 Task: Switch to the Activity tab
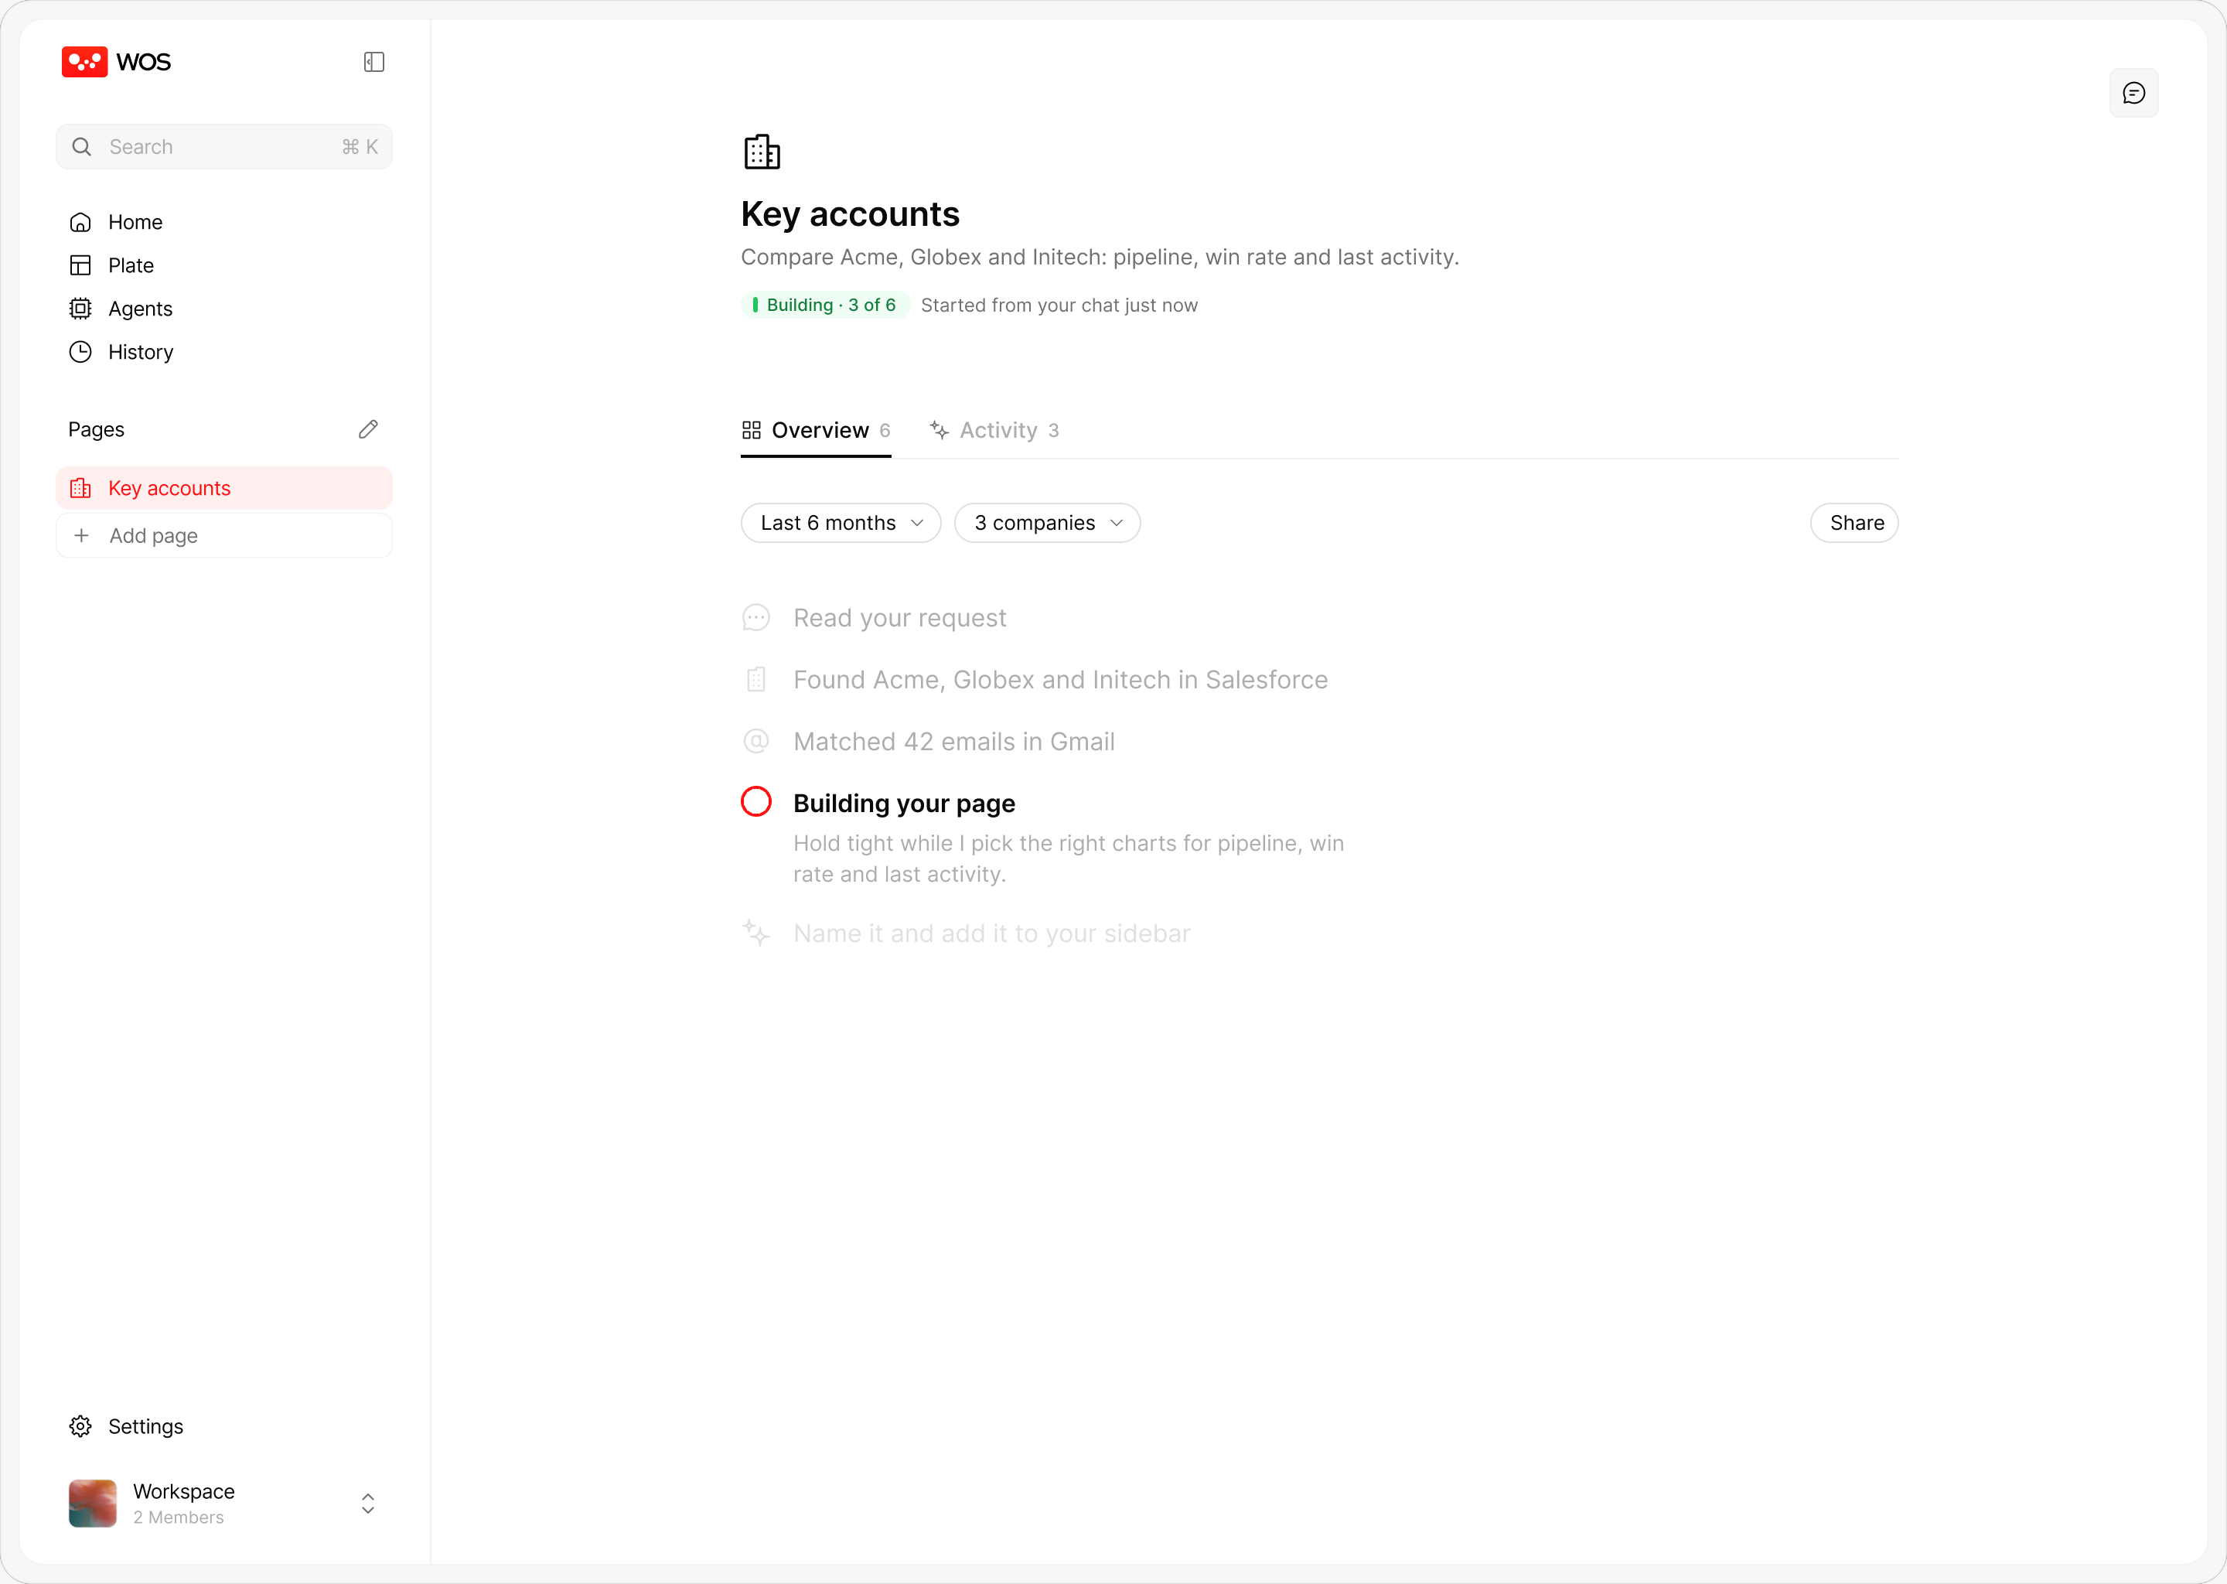point(994,430)
